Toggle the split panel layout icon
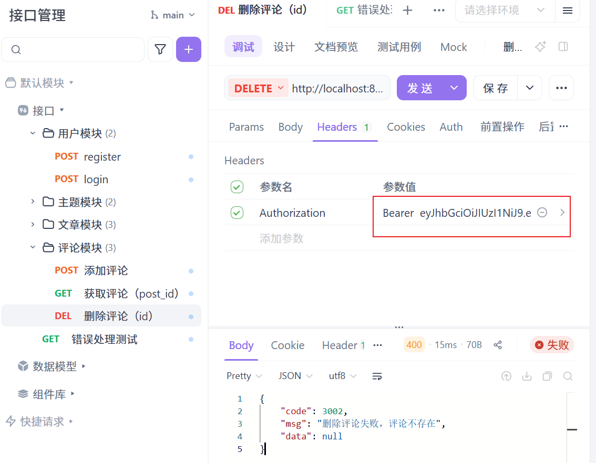Screen dimensions: 596x463 tap(563, 47)
